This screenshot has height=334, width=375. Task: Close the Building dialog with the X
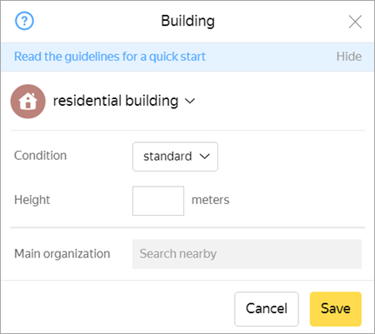click(355, 22)
